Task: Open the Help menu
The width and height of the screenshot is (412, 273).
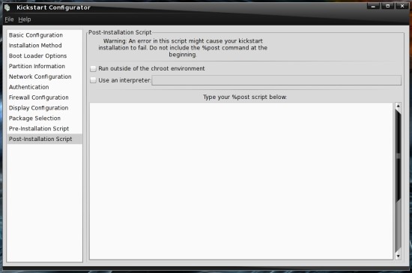Action: click(25, 19)
